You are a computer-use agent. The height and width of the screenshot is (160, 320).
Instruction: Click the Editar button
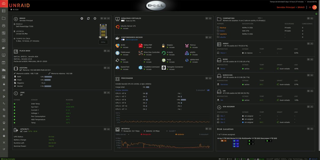point(103,42)
